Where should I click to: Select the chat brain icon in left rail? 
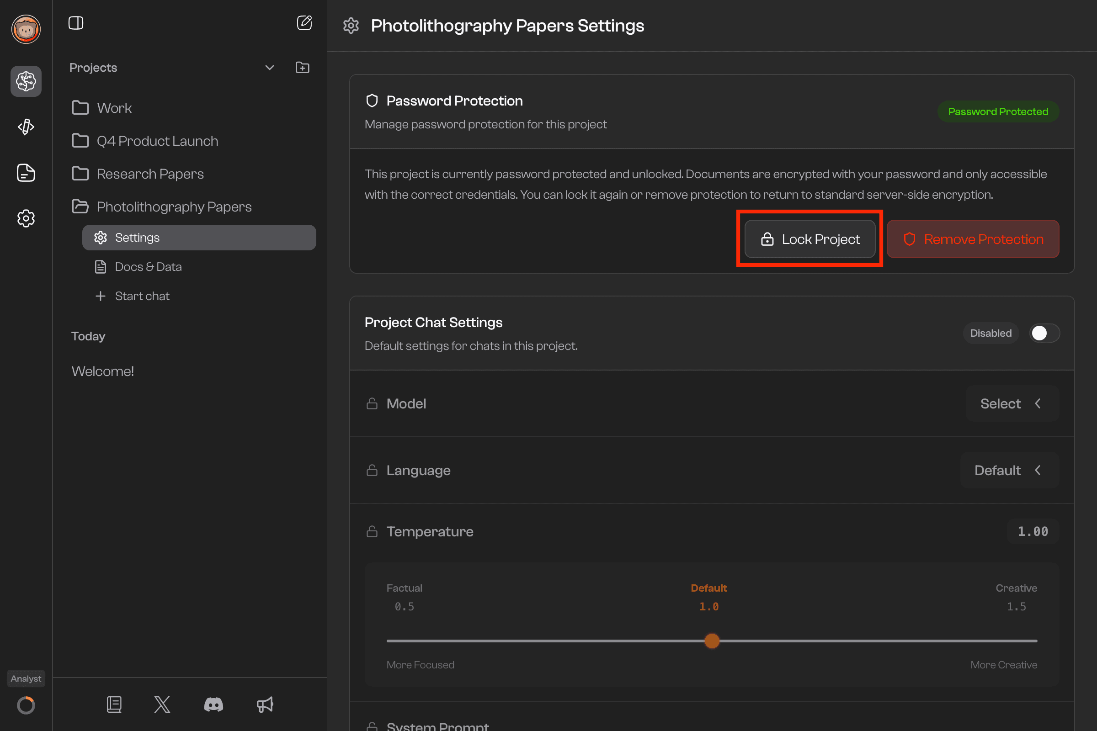click(26, 81)
